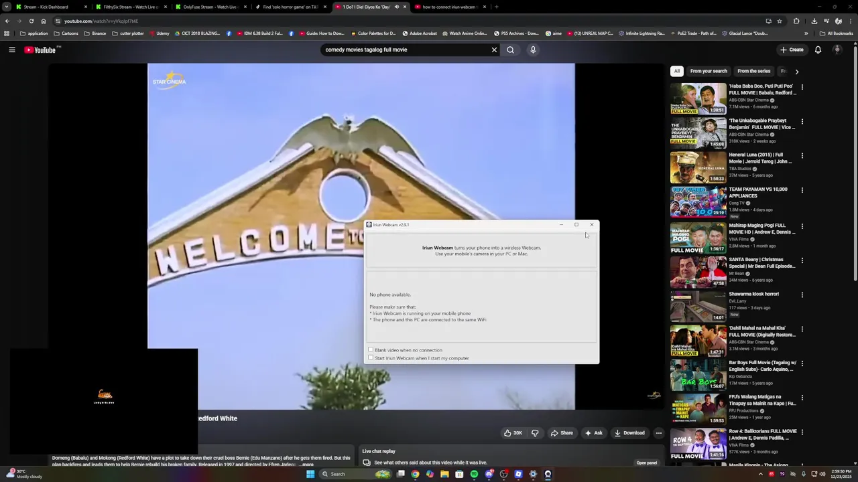
Task: Like the video with 30K thumbs-up
Action: pos(513,433)
